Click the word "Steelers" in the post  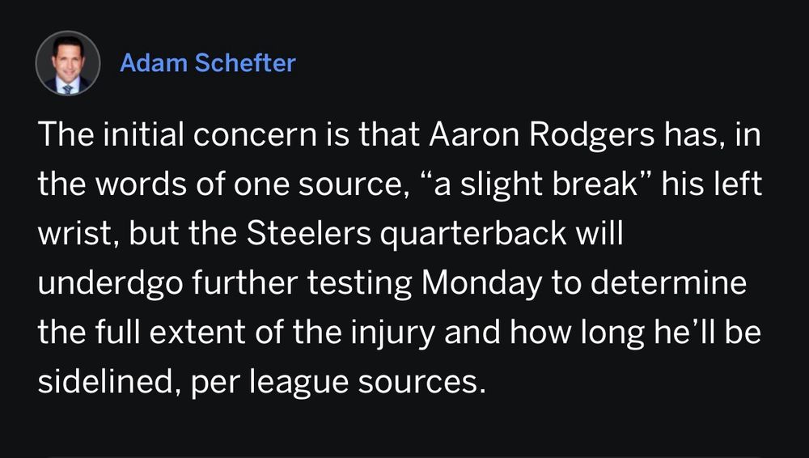click(308, 233)
